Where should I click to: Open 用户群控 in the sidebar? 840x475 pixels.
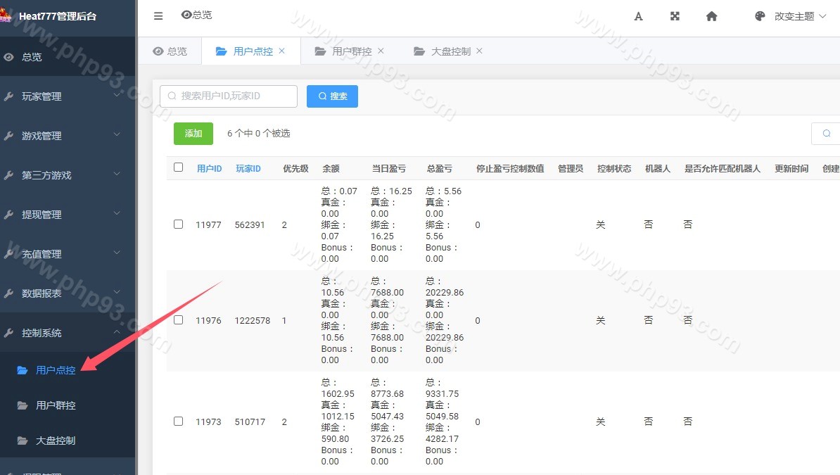56,405
